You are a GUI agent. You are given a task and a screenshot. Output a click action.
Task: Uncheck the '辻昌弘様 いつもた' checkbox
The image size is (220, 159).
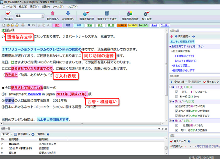tap(177, 125)
